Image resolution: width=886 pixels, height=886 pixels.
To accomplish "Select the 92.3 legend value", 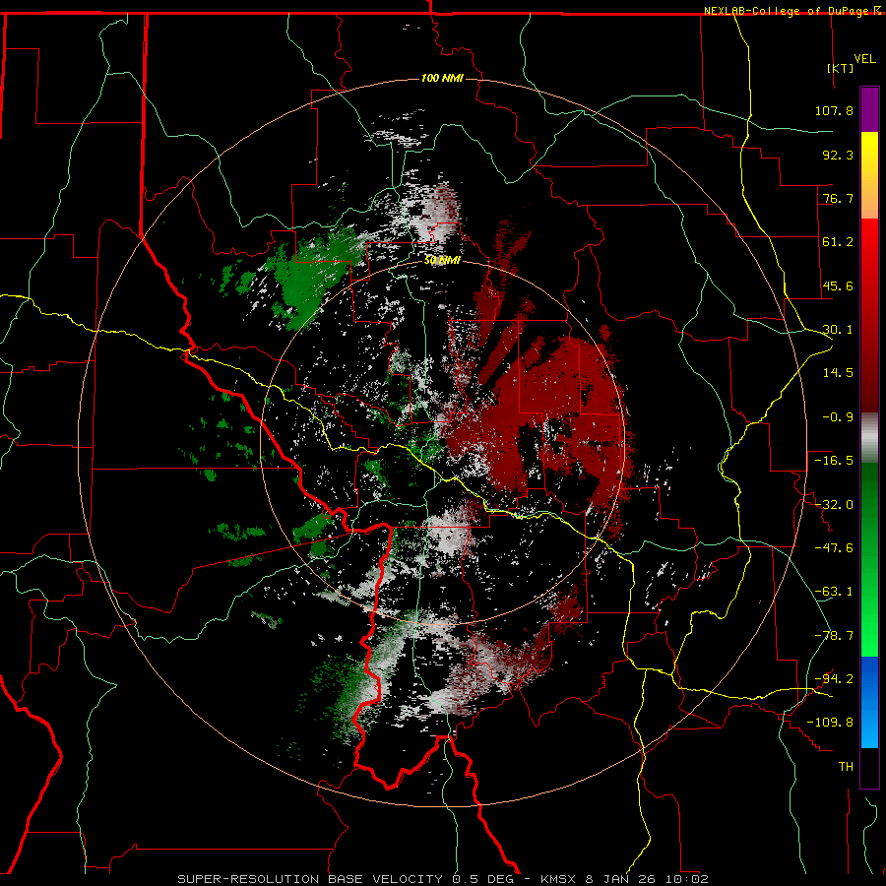I will tap(838, 155).
